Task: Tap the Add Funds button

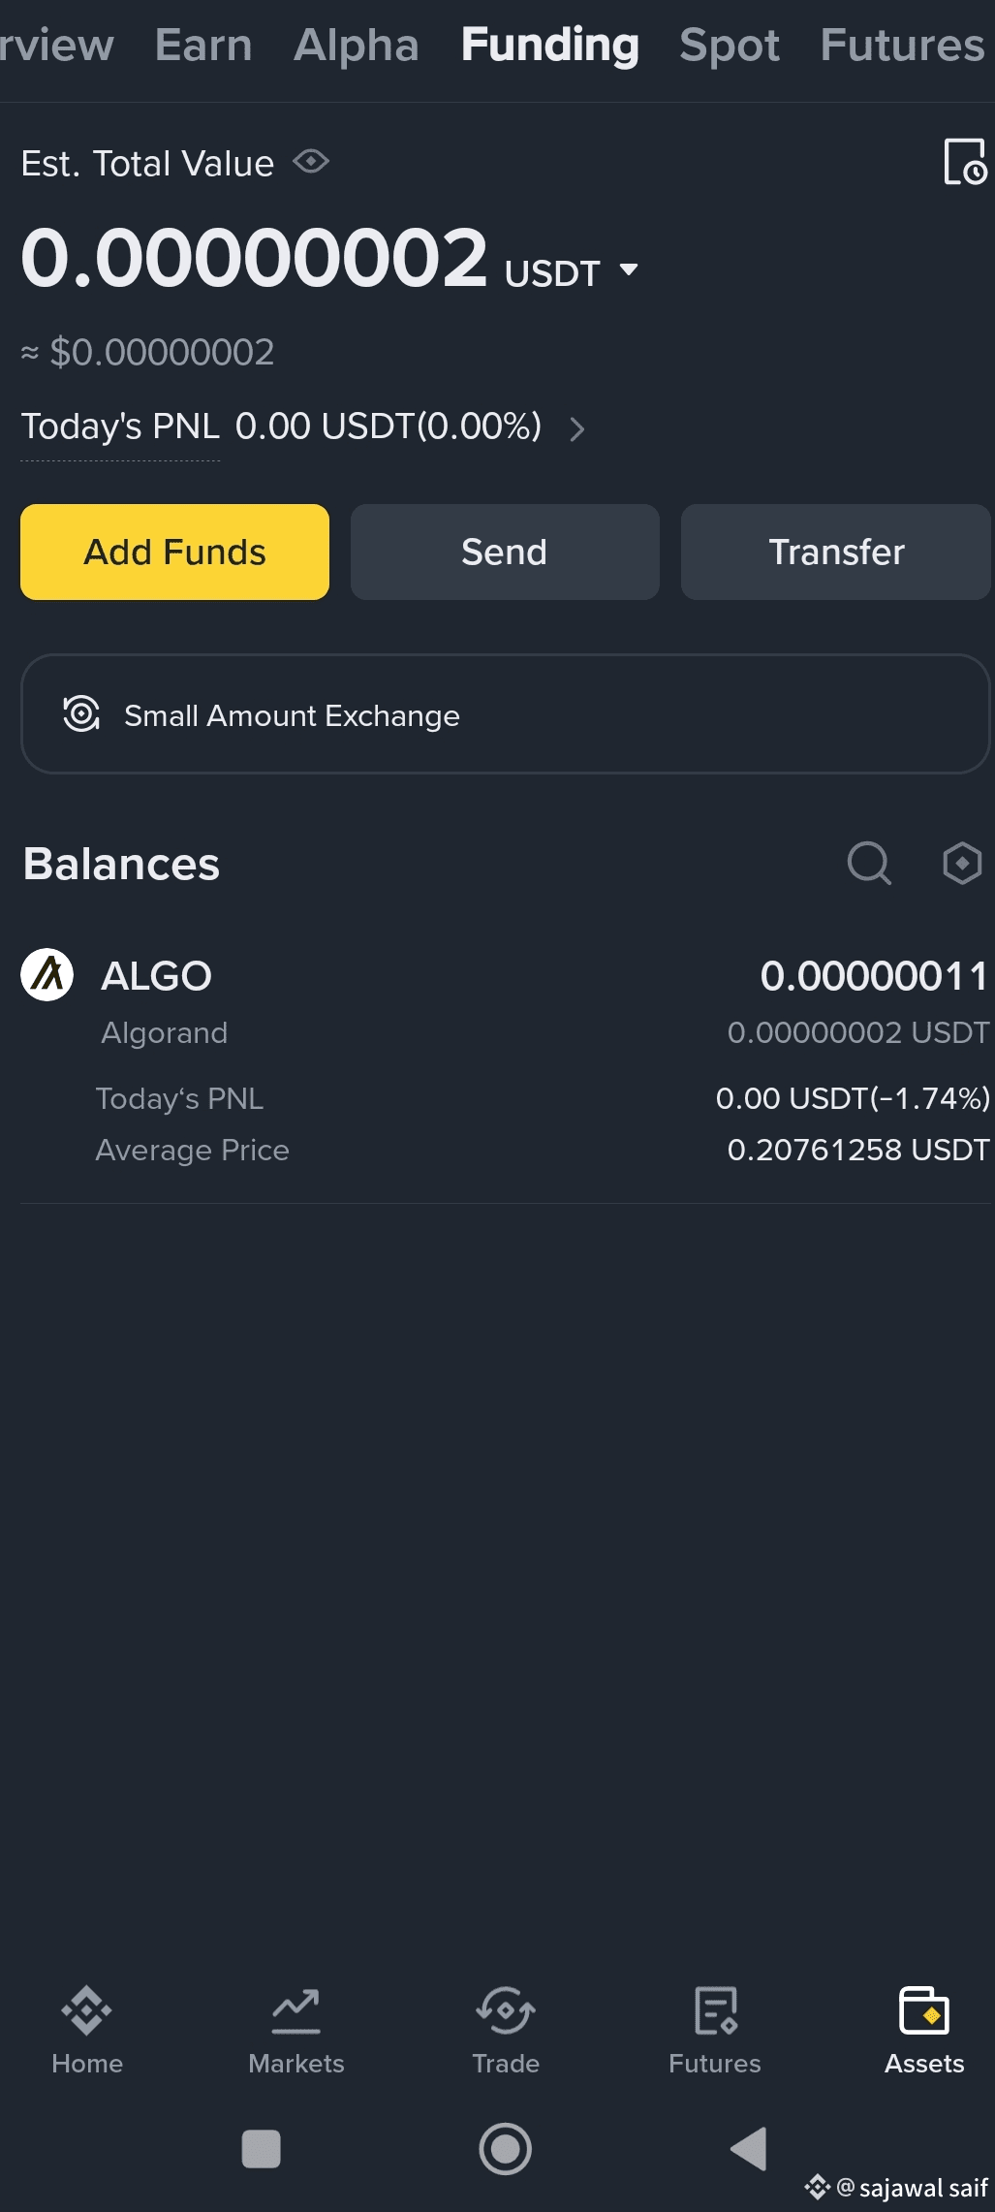Action: (174, 552)
